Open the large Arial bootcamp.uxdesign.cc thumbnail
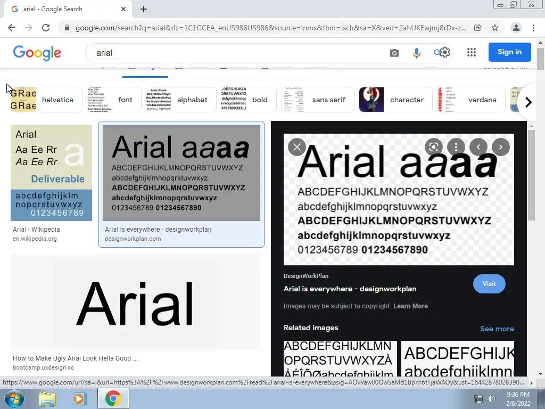Screen dimensions: 545x409 pyautogui.click(x=136, y=302)
